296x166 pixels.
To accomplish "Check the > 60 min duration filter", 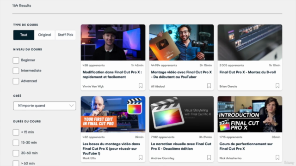I will pos(16,163).
